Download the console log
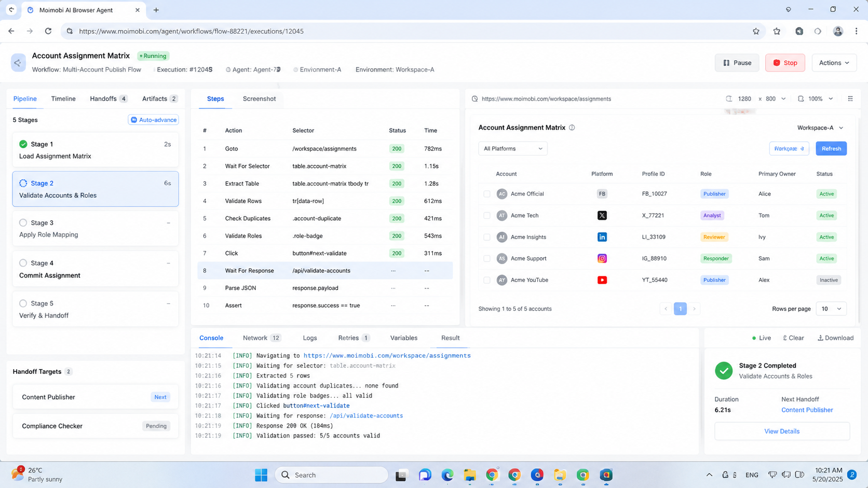This screenshot has width=868, height=488. pos(835,338)
